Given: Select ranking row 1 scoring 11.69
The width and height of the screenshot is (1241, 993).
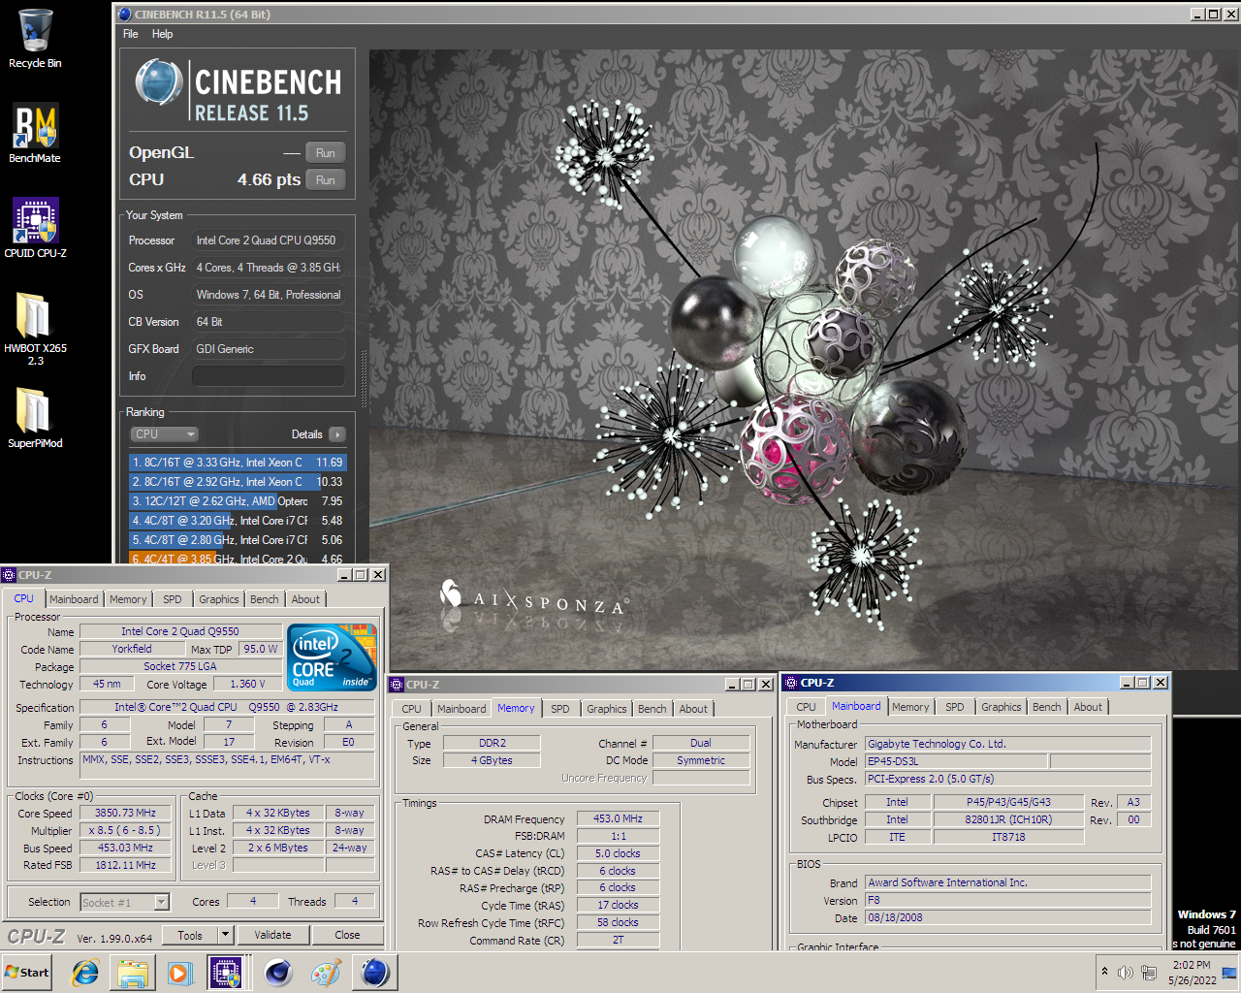Looking at the screenshot, I should pyautogui.click(x=238, y=463).
